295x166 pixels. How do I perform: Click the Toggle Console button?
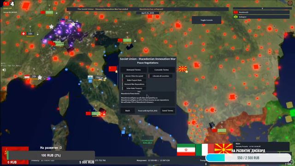pyautogui.click(x=206, y=20)
